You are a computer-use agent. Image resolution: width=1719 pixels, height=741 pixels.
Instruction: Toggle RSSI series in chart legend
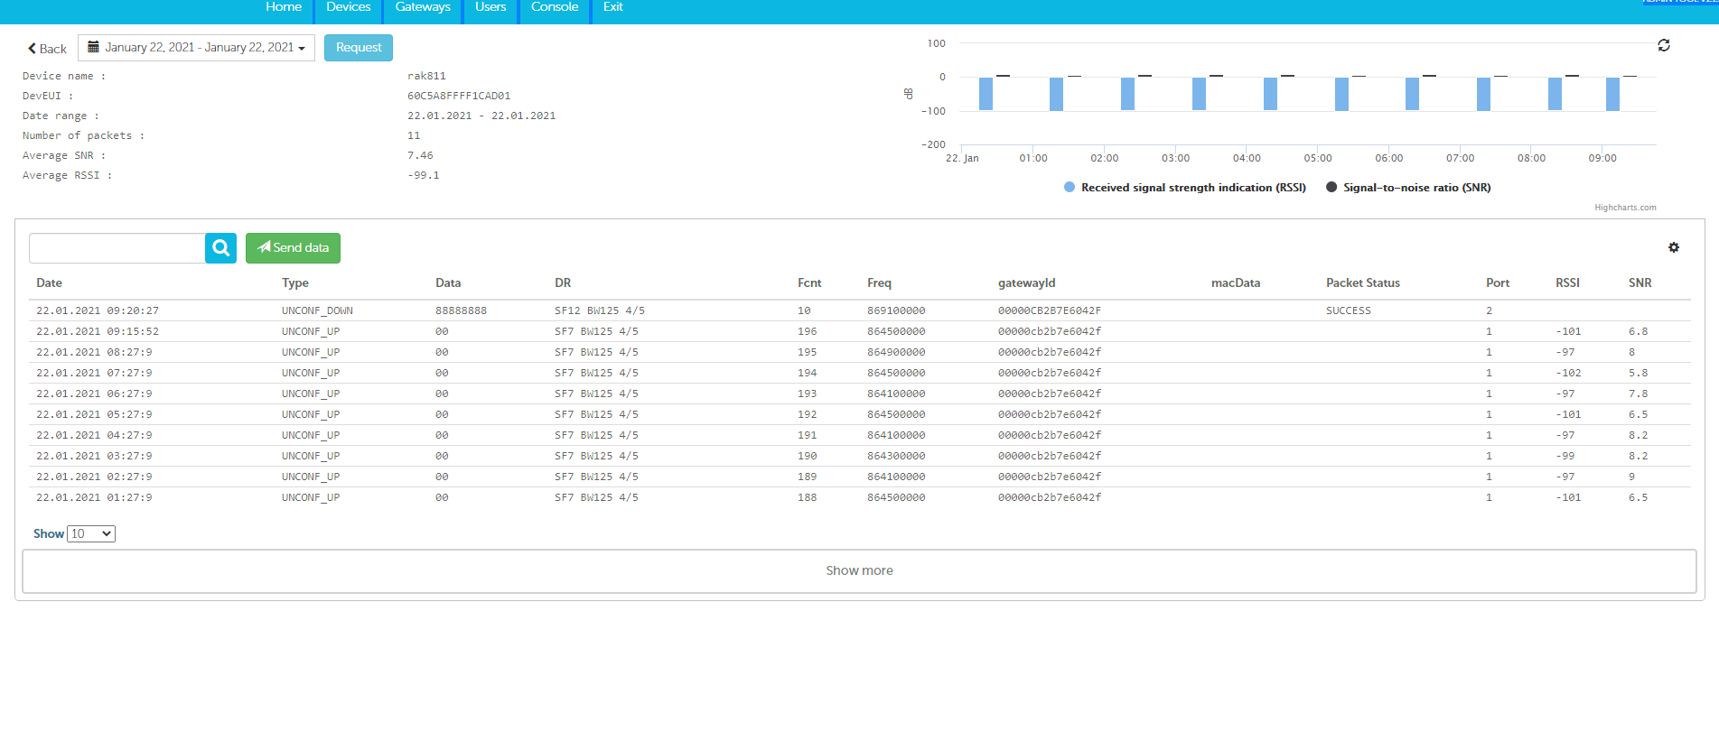tap(1185, 188)
